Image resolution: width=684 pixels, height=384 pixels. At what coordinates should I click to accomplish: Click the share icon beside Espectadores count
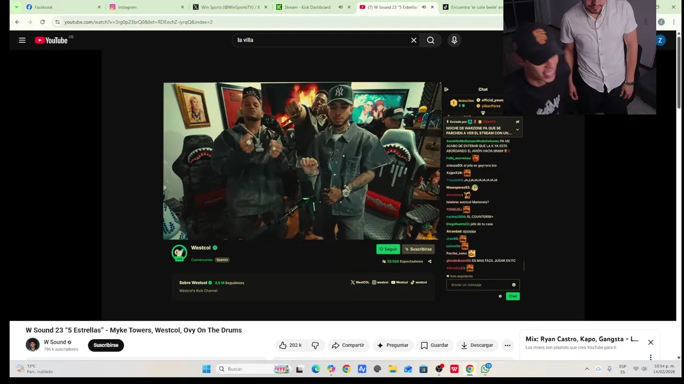tap(430, 261)
